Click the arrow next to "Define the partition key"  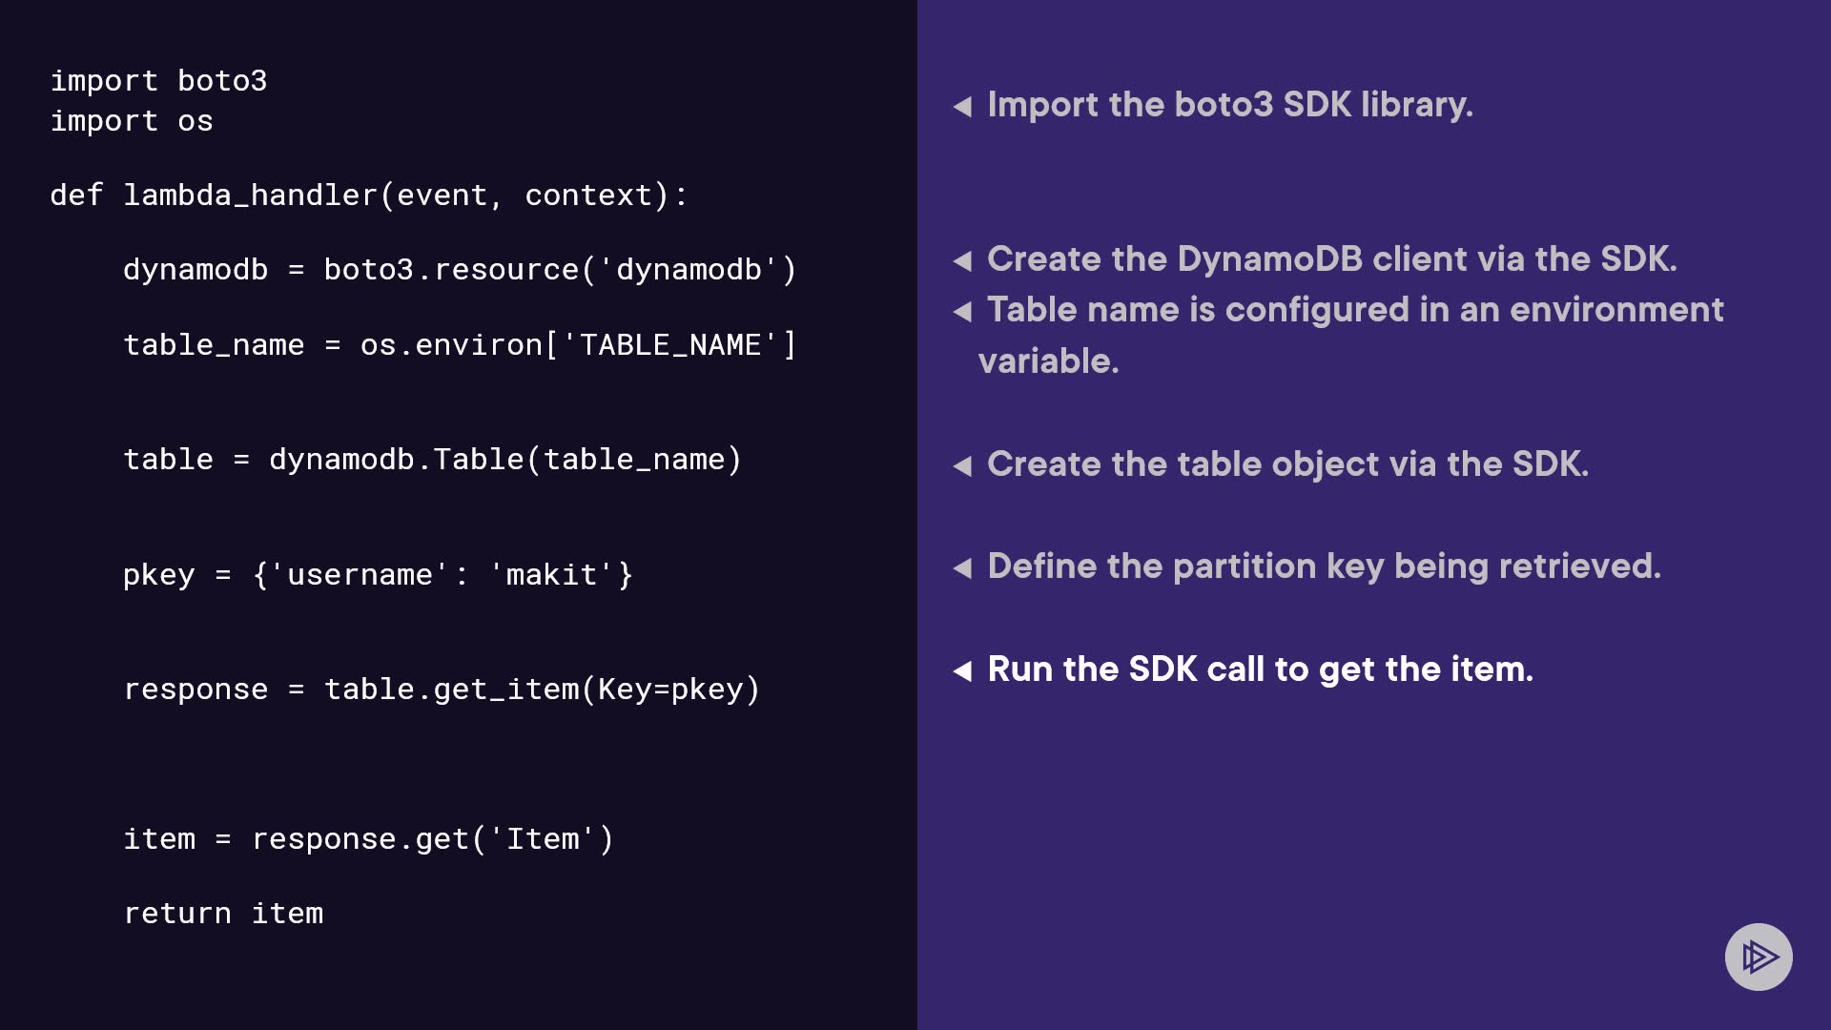tap(962, 567)
